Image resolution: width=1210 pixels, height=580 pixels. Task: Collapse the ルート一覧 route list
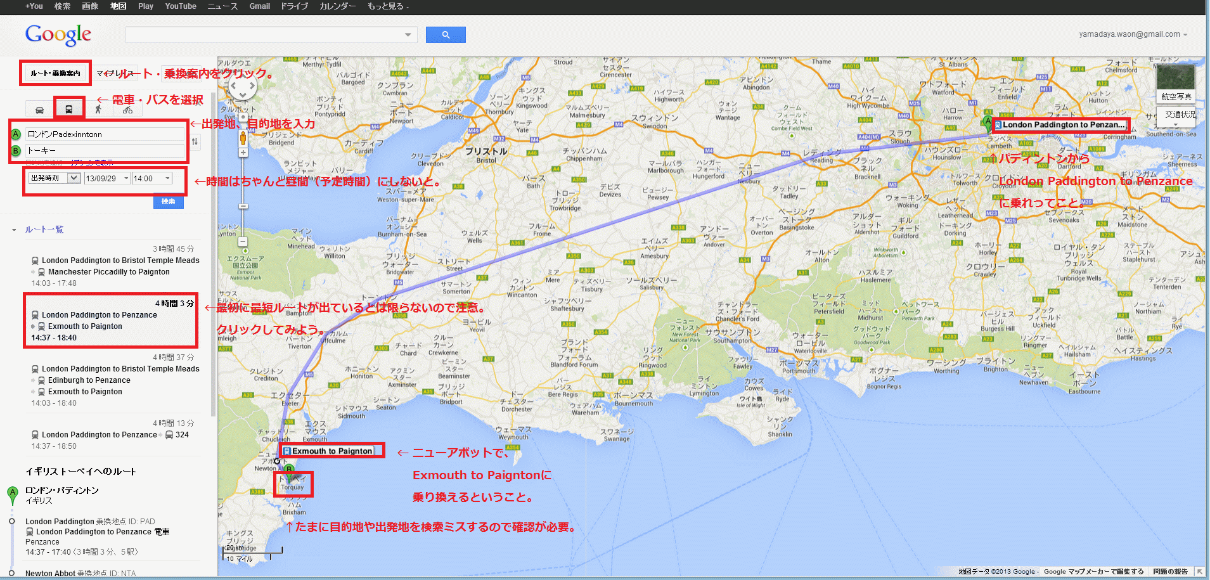click(14, 230)
